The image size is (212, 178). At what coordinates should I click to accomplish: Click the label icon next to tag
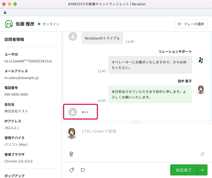83,170
